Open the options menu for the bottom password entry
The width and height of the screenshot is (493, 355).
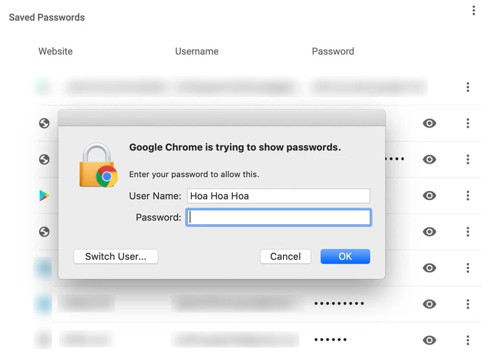[467, 339]
